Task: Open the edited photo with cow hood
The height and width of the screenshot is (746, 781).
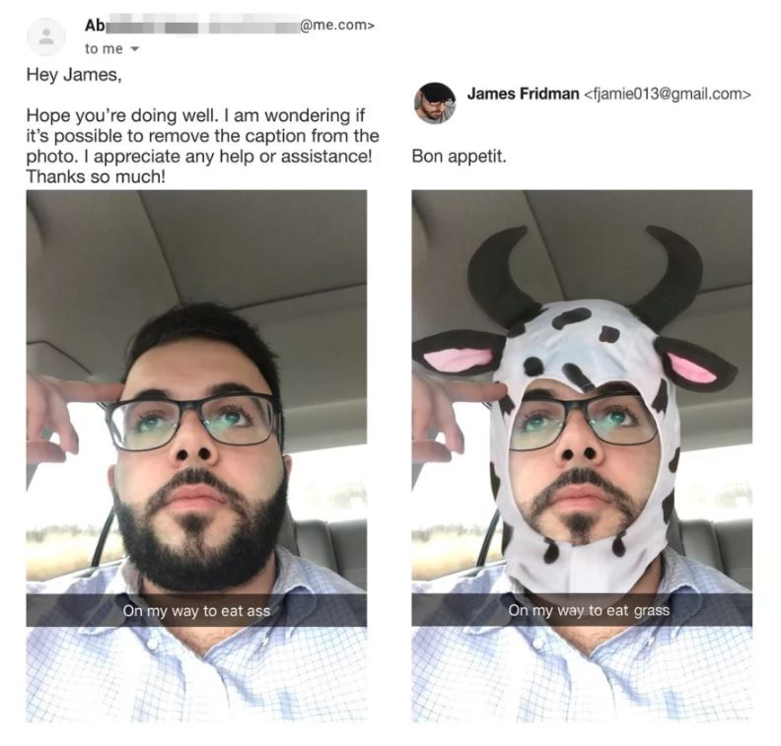Action: coord(582,455)
